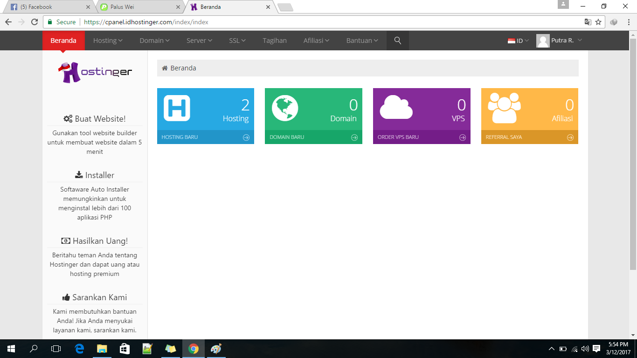Click ORDER VPS BARU link

click(x=398, y=138)
